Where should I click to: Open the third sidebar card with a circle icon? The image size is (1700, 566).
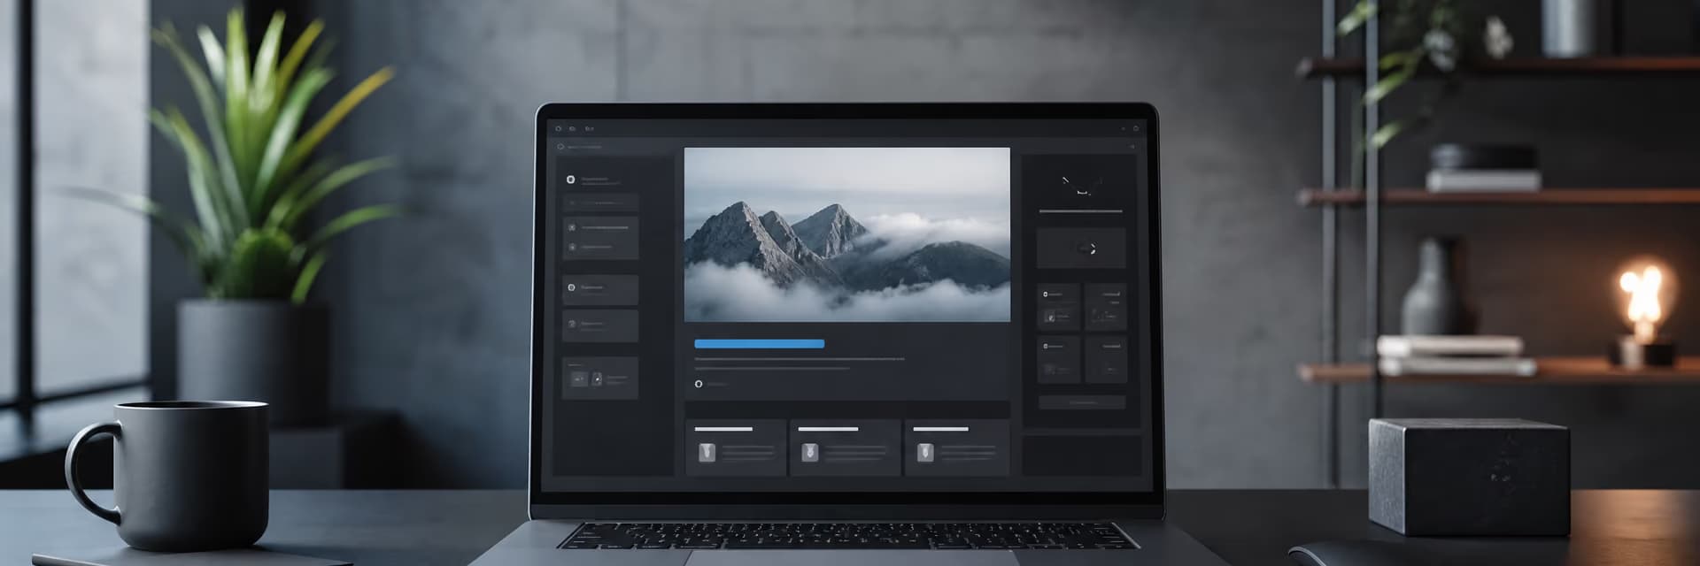(x=600, y=289)
